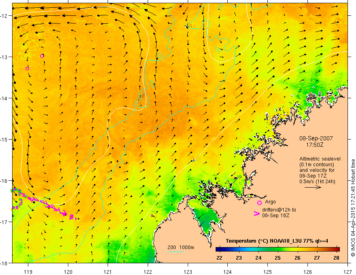Click the magenta Argo legend circle
Image resolution: width=356 pixels, height=275 pixels.
click(x=259, y=203)
